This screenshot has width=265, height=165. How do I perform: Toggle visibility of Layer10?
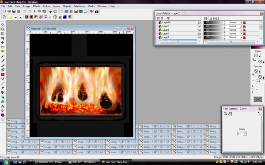pyautogui.click(x=199, y=22)
